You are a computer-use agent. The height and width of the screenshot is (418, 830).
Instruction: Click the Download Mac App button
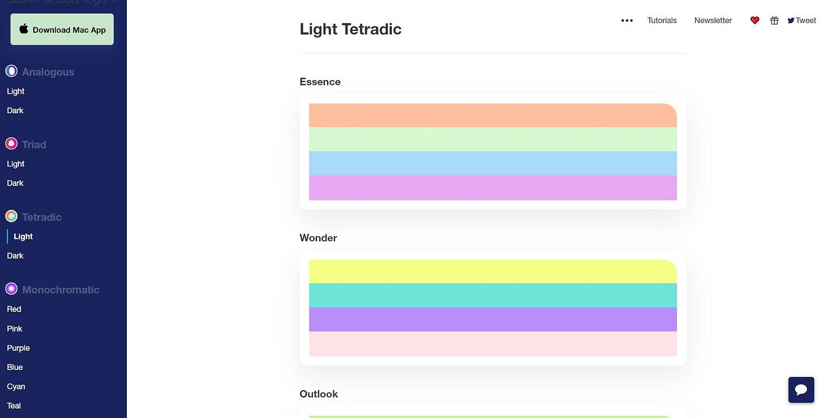(62, 29)
